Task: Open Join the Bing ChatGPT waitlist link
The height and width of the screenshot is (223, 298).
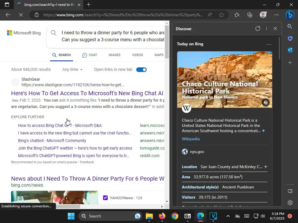Action: (75, 148)
